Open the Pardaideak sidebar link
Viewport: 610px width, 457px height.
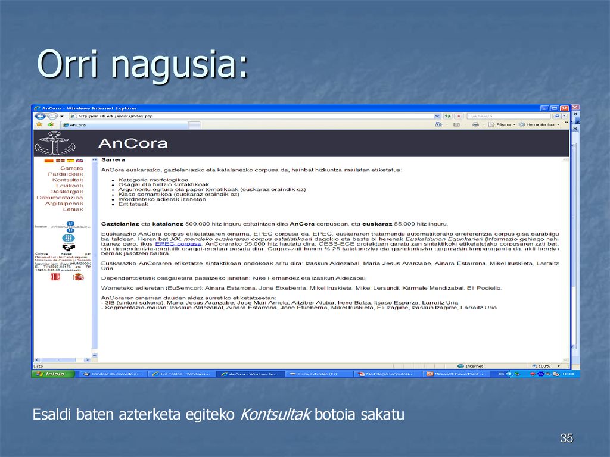66,174
